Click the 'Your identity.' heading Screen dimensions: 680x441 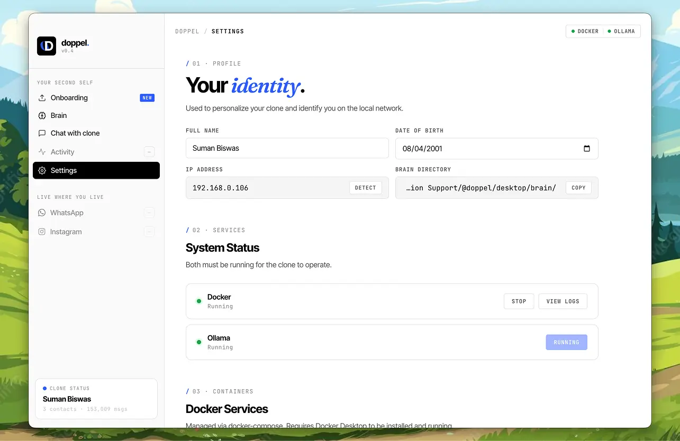(245, 86)
